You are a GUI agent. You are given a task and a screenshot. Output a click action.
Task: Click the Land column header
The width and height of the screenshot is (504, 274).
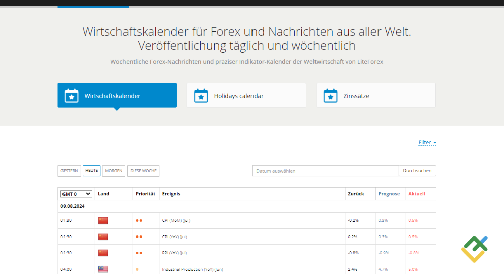pos(103,194)
